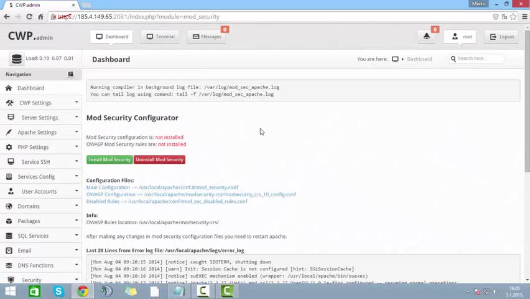Click the Apache Settings feather icon

(9, 132)
